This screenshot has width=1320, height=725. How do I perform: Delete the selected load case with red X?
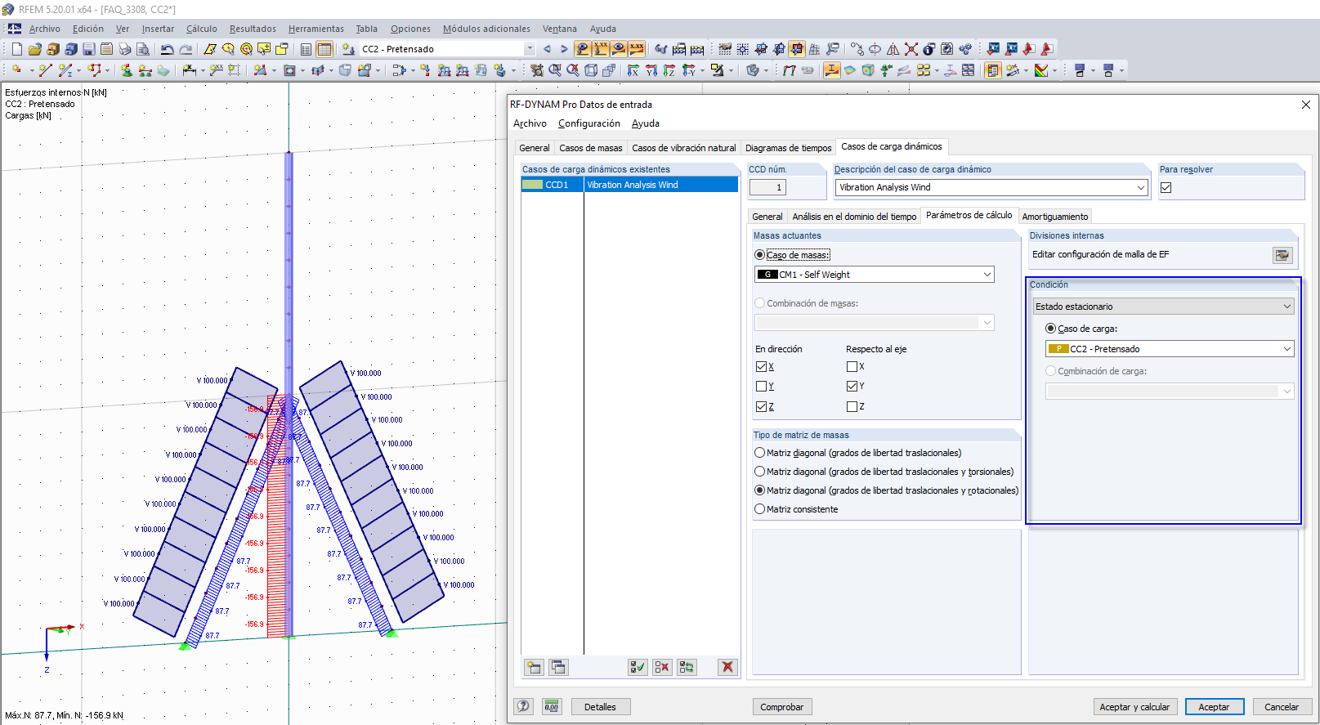click(x=727, y=667)
